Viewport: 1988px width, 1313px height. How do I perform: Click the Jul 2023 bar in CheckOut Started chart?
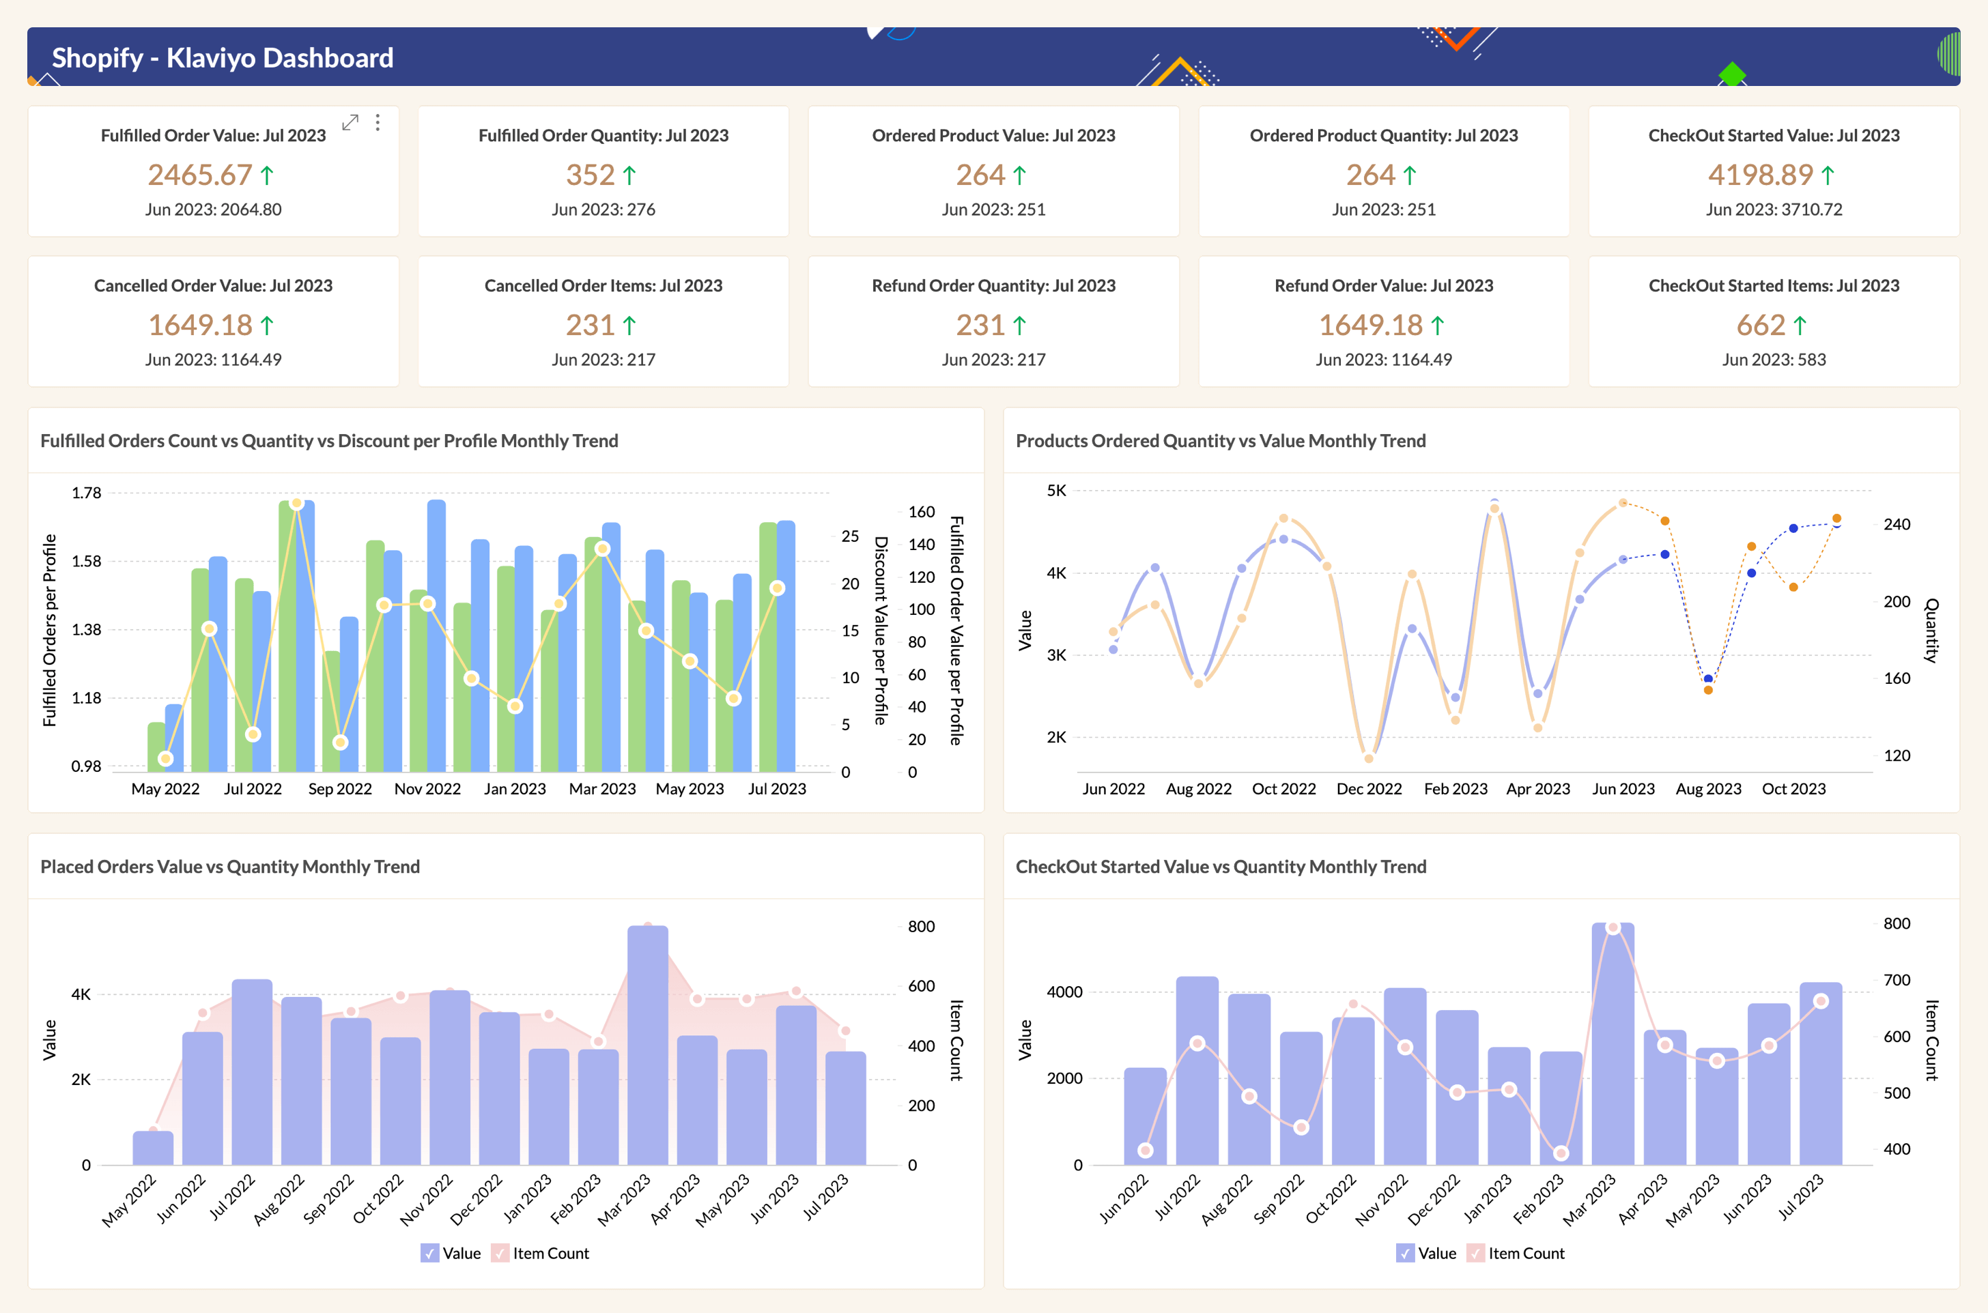[x=1821, y=1073]
